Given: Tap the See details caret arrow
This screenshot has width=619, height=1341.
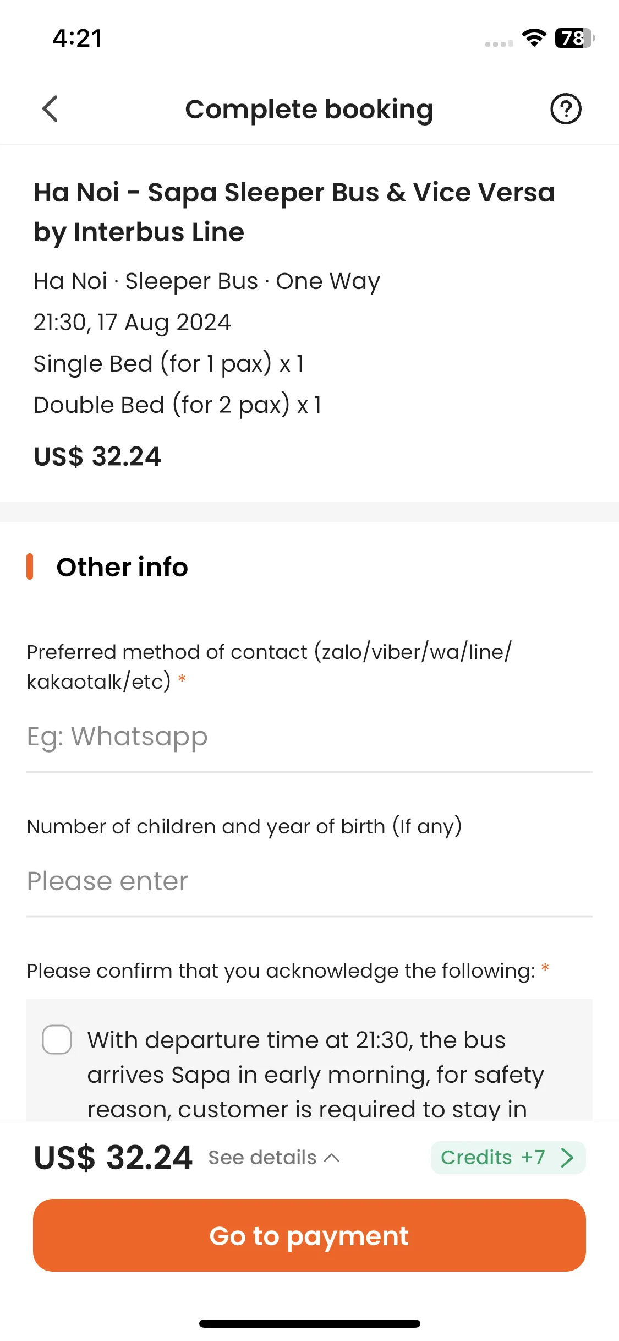Looking at the screenshot, I should (x=332, y=1158).
